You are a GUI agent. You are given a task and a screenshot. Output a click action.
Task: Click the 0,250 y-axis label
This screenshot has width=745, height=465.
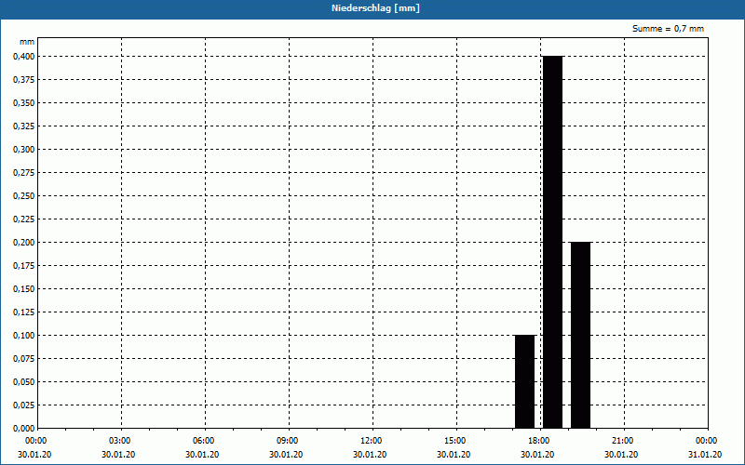(x=24, y=196)
